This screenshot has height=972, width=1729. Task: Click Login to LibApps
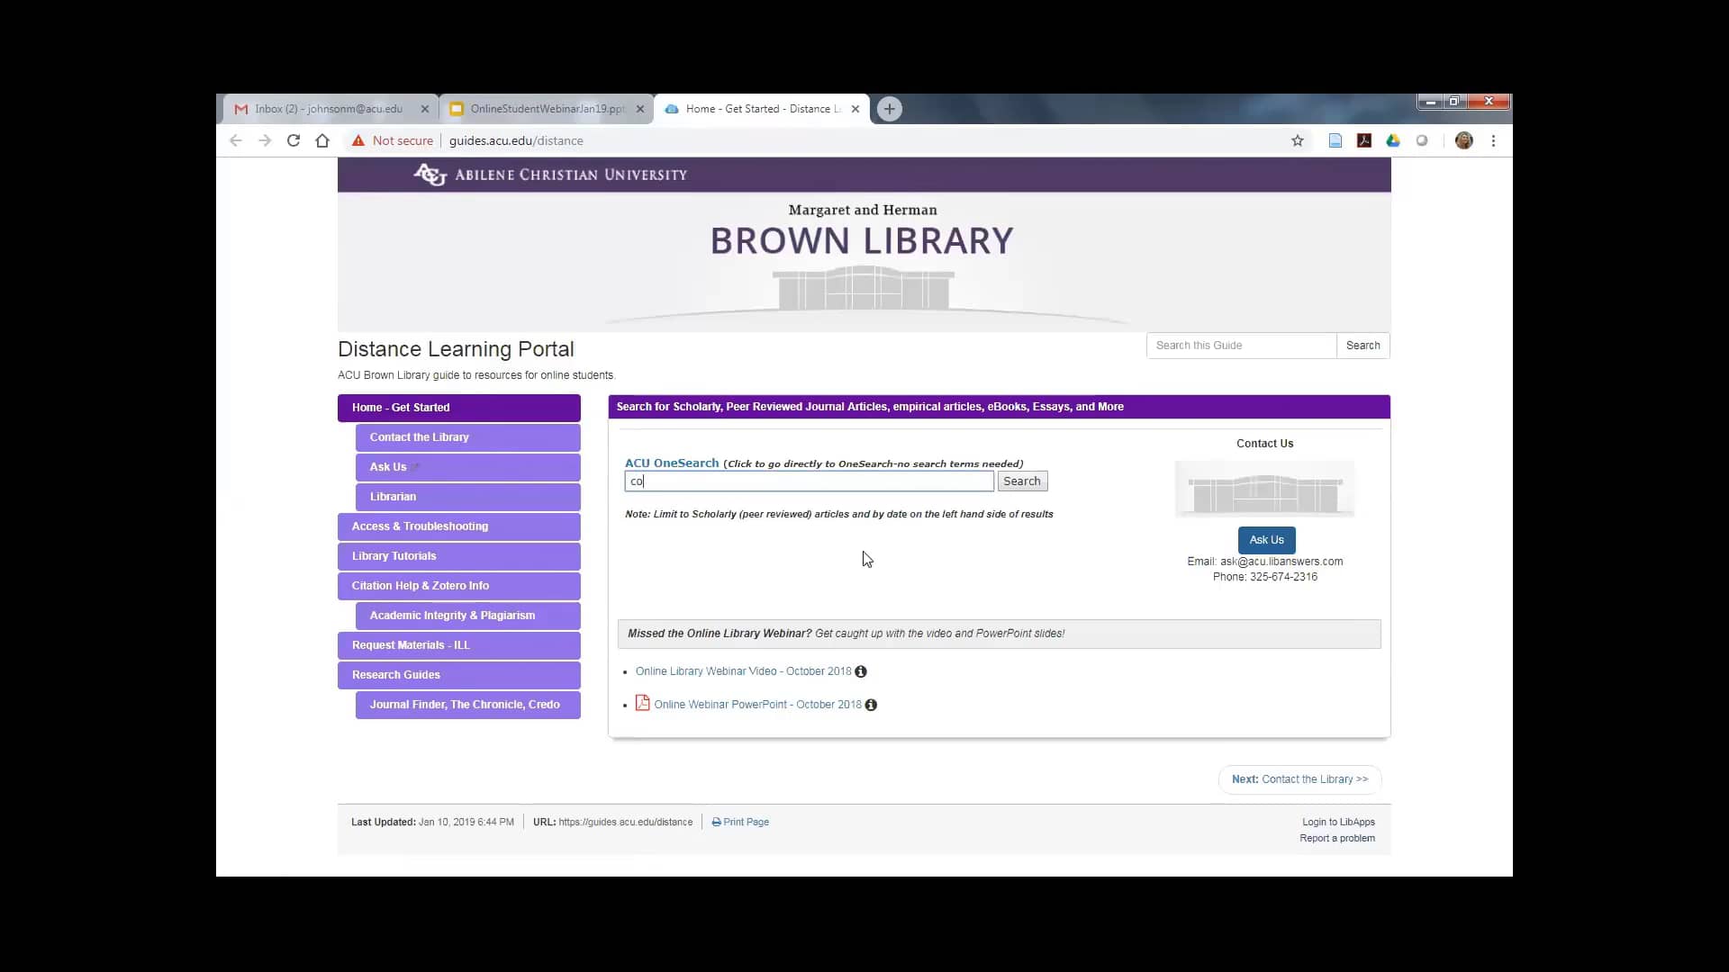tap(1337, 821)
